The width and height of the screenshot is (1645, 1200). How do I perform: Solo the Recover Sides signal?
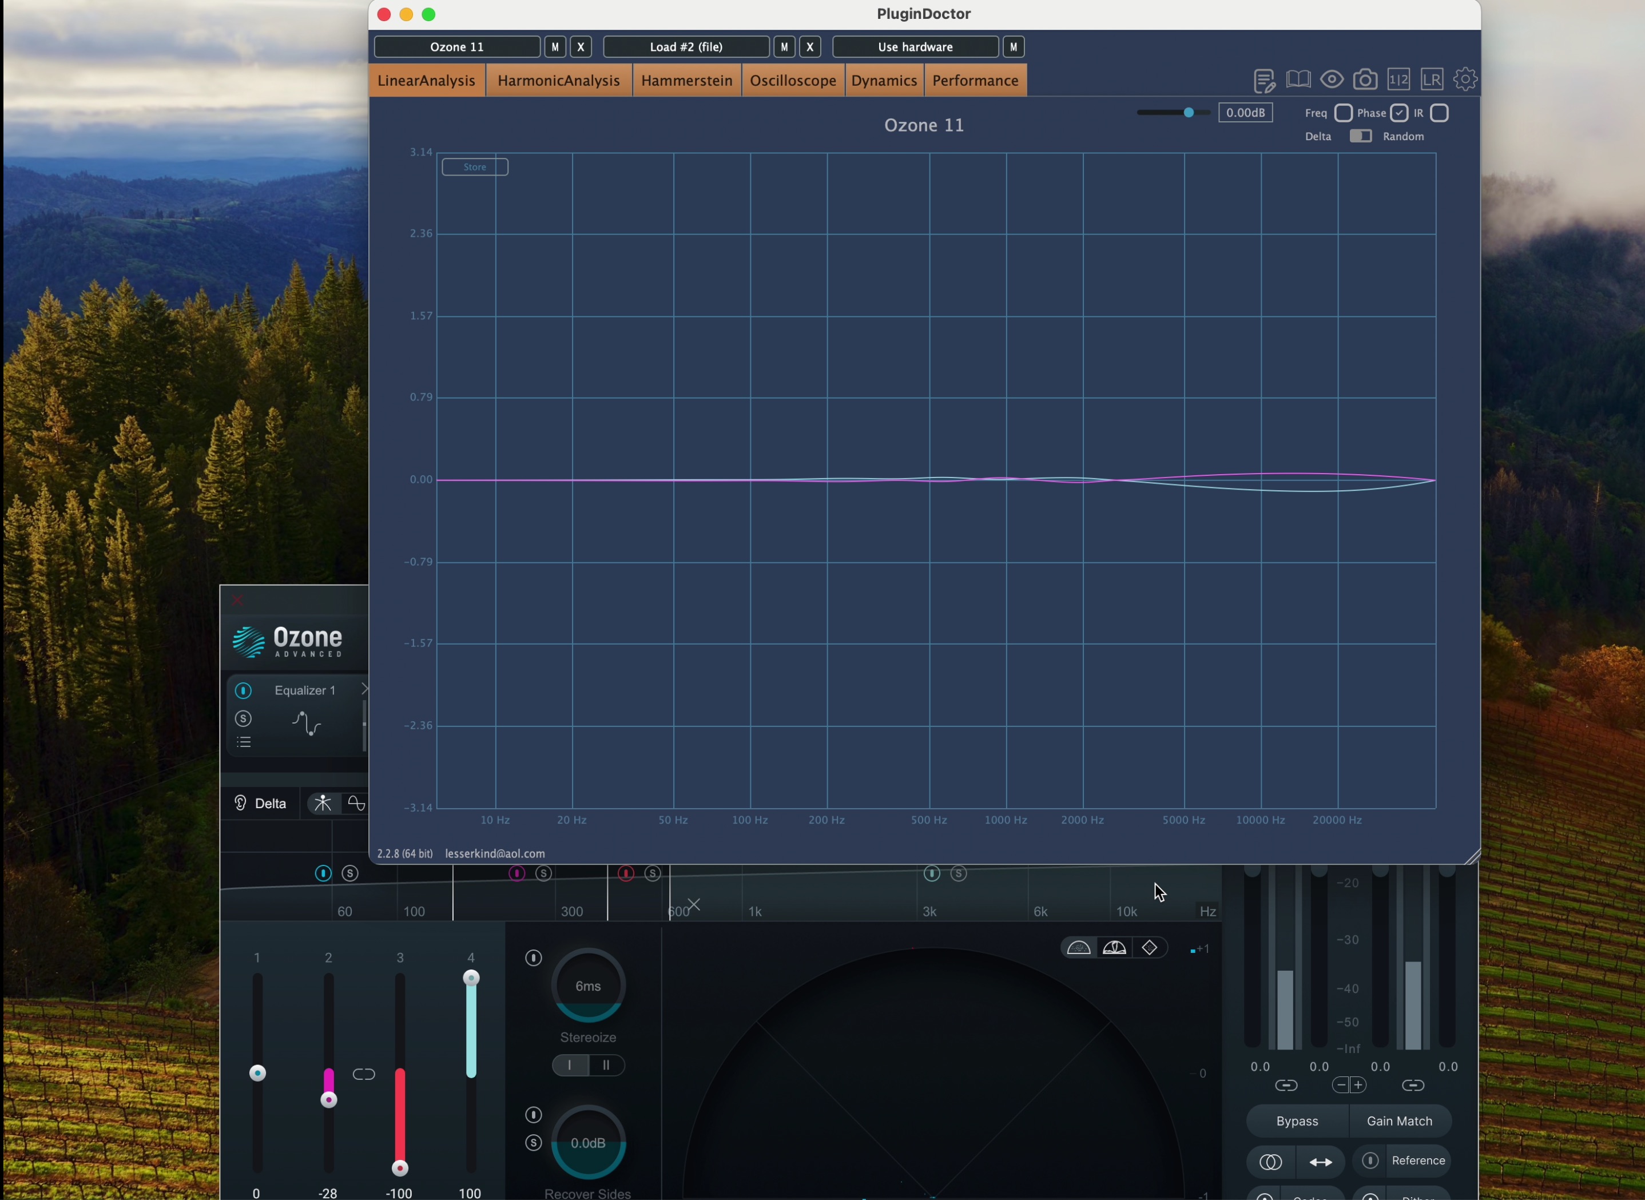[534, 1143]
